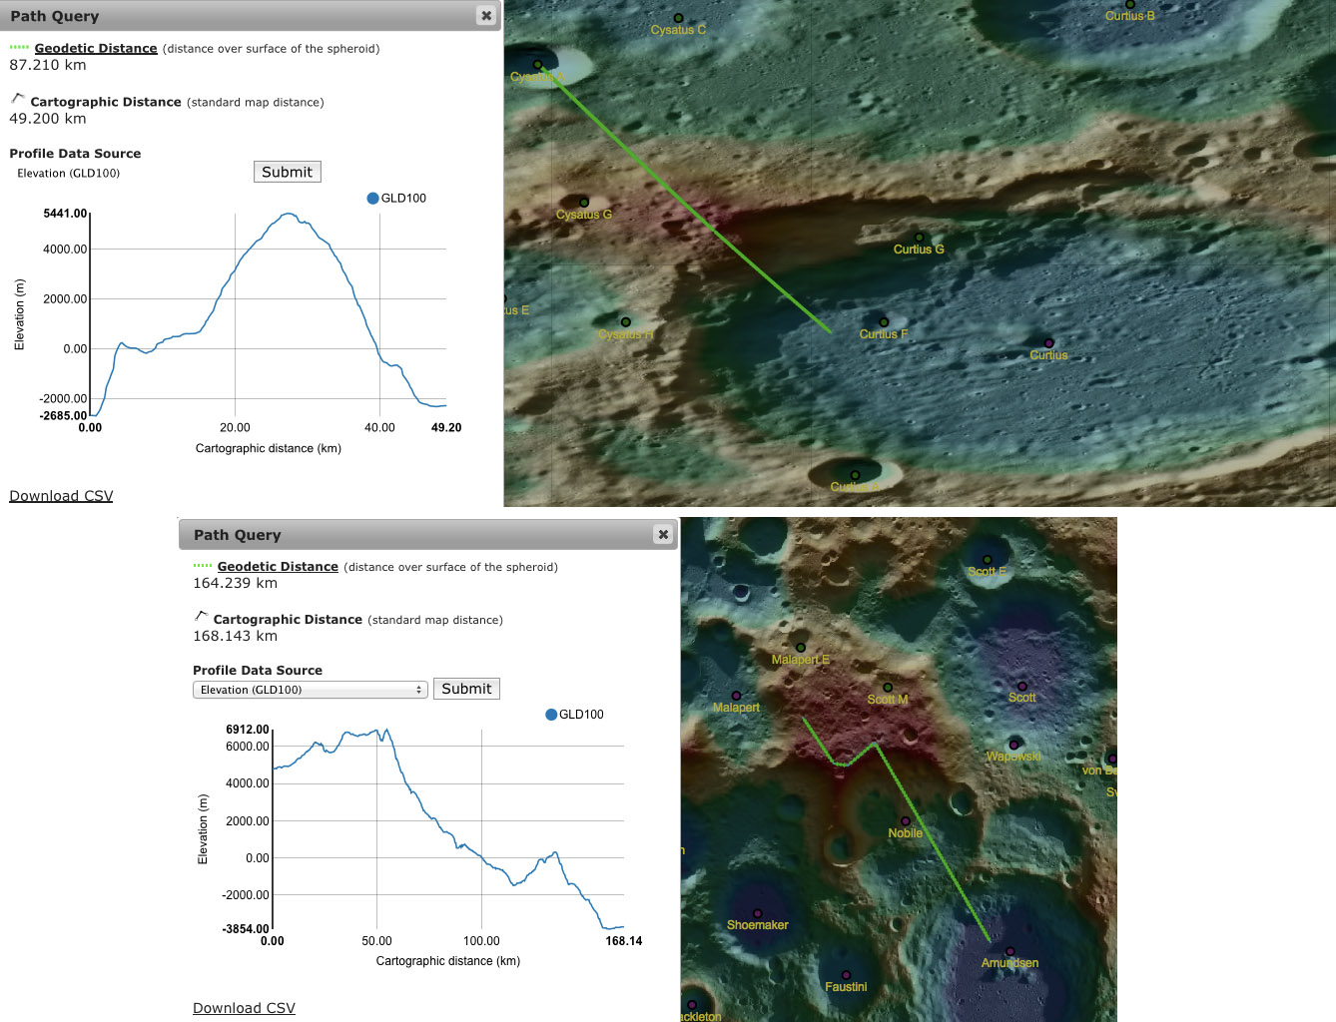Download CSV for the 168 km profile

[x=244, y=1008]
